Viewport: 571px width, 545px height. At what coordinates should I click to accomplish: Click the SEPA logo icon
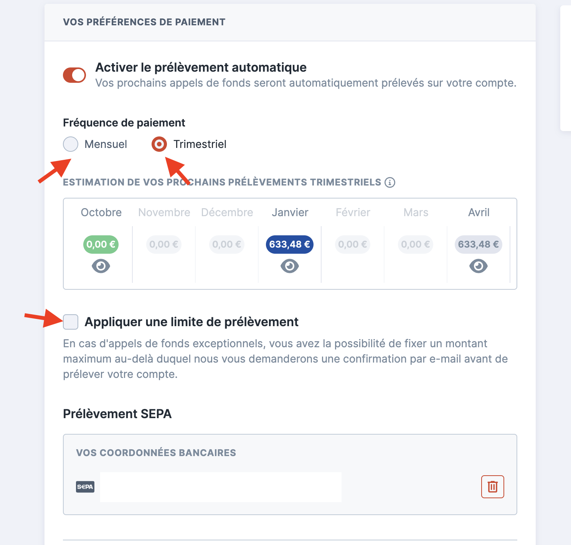[85, 487]
